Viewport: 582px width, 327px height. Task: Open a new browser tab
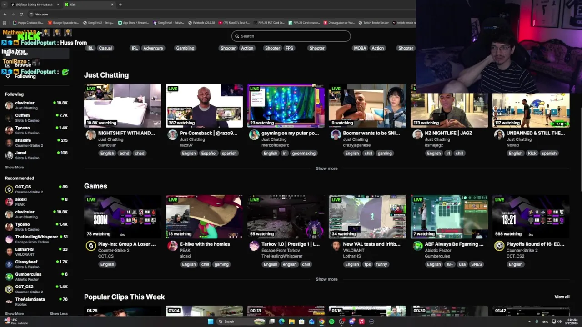tap(120, 5)
